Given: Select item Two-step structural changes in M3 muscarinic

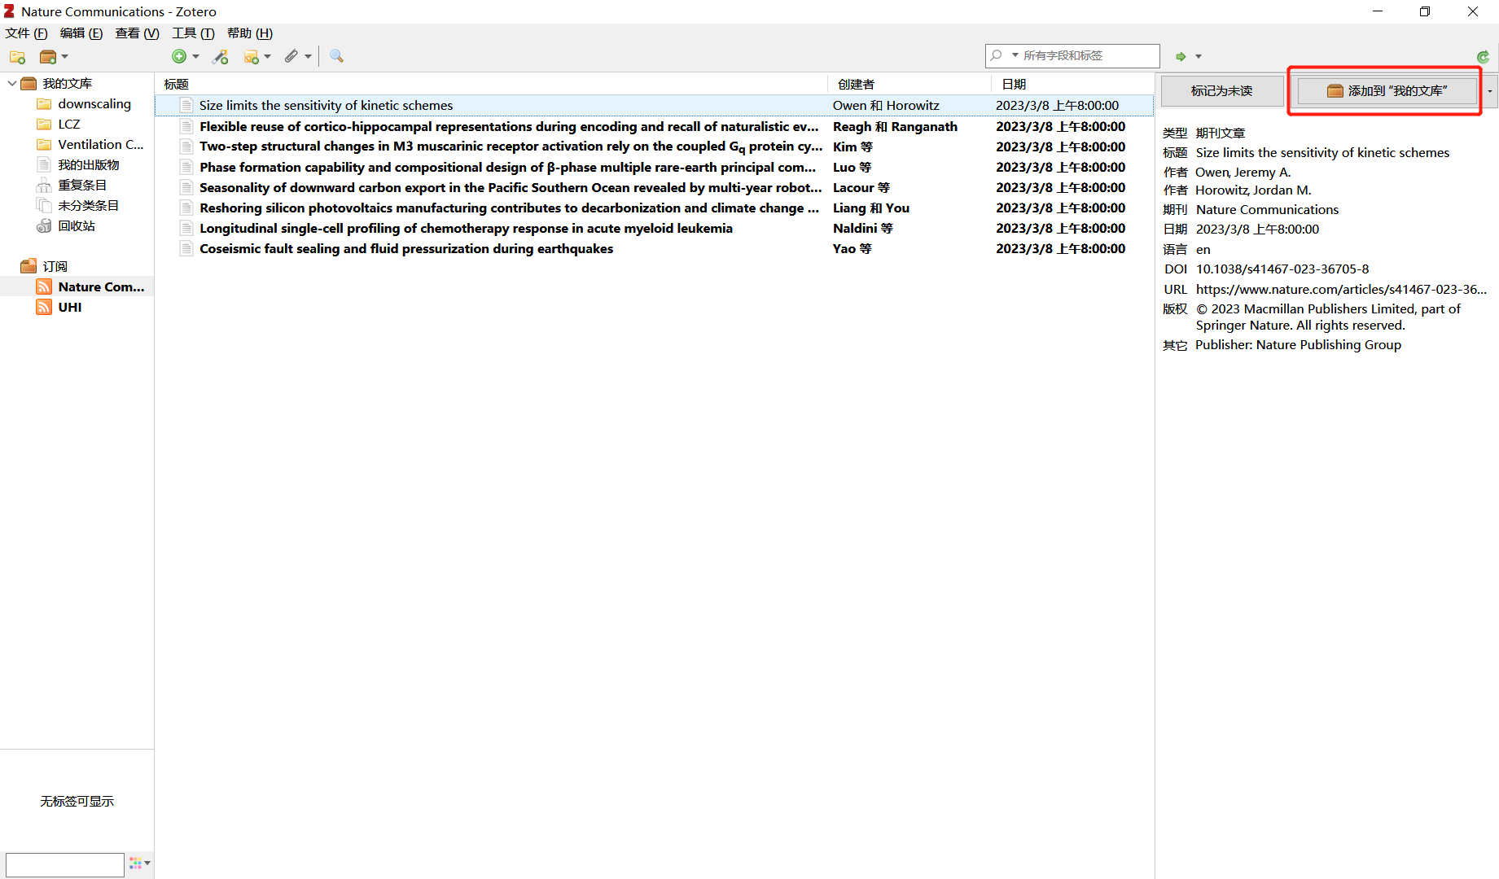Looking at the screenshot, I should tap(654, 147).
